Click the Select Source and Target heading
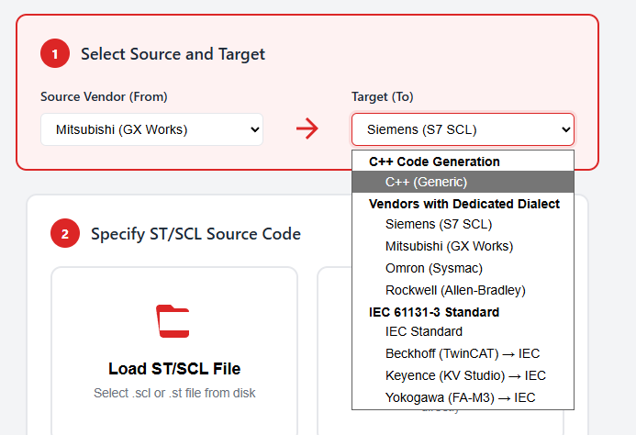 [173, 54]
